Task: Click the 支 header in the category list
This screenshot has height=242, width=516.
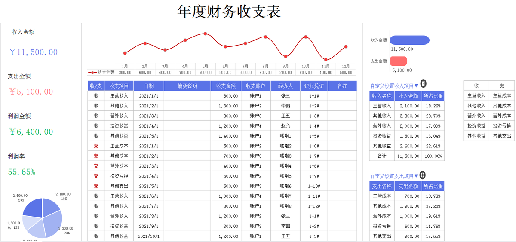Action: (x=502, y=86)
